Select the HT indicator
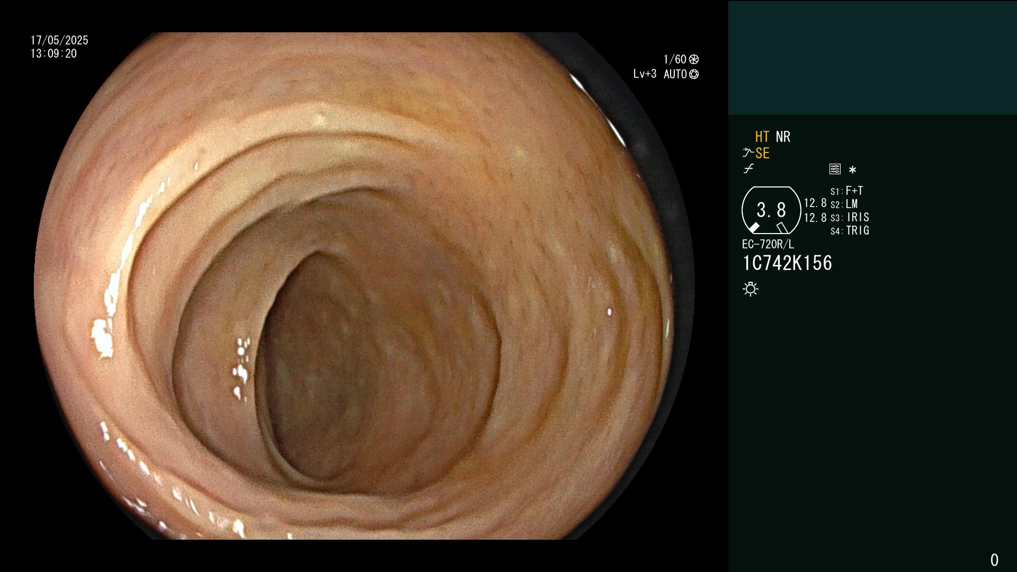 pyautogui.click(x=762, y=137)
